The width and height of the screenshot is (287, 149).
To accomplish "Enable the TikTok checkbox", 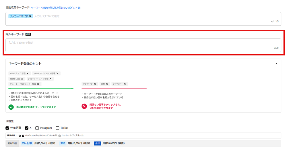I will tap(57, 128).
